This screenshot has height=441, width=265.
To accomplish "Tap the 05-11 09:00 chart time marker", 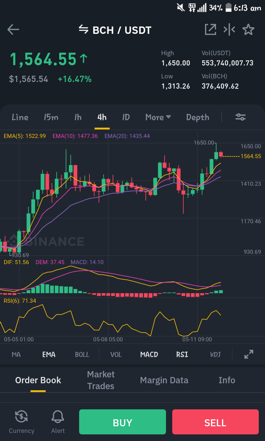I will pyautogui.click(x=197, y=339).
